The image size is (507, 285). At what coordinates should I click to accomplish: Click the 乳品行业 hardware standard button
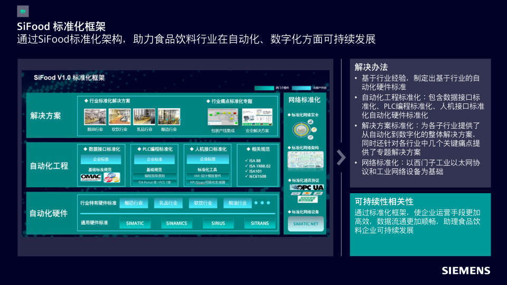click(168, 203)
